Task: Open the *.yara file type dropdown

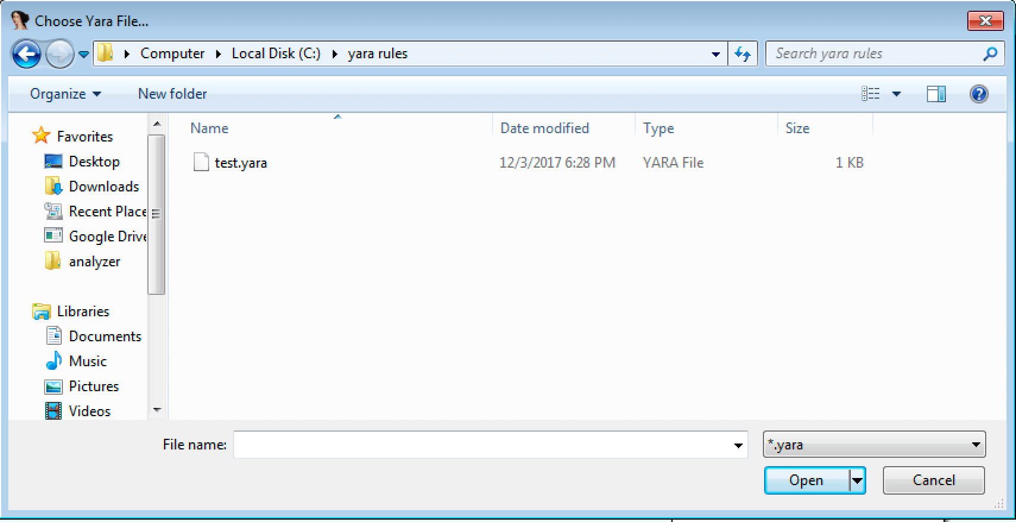Action: tap(873, 445)
